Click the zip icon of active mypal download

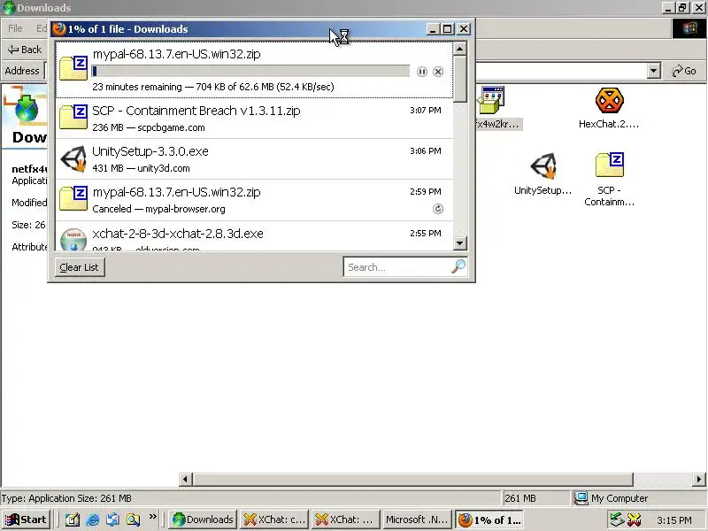[x=73, y=68]
